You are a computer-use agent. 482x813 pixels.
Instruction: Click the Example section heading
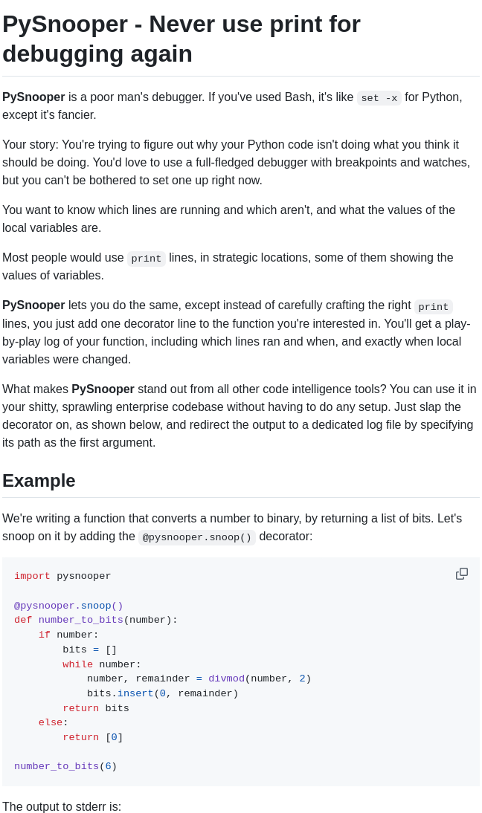click(x=39, y=481)
